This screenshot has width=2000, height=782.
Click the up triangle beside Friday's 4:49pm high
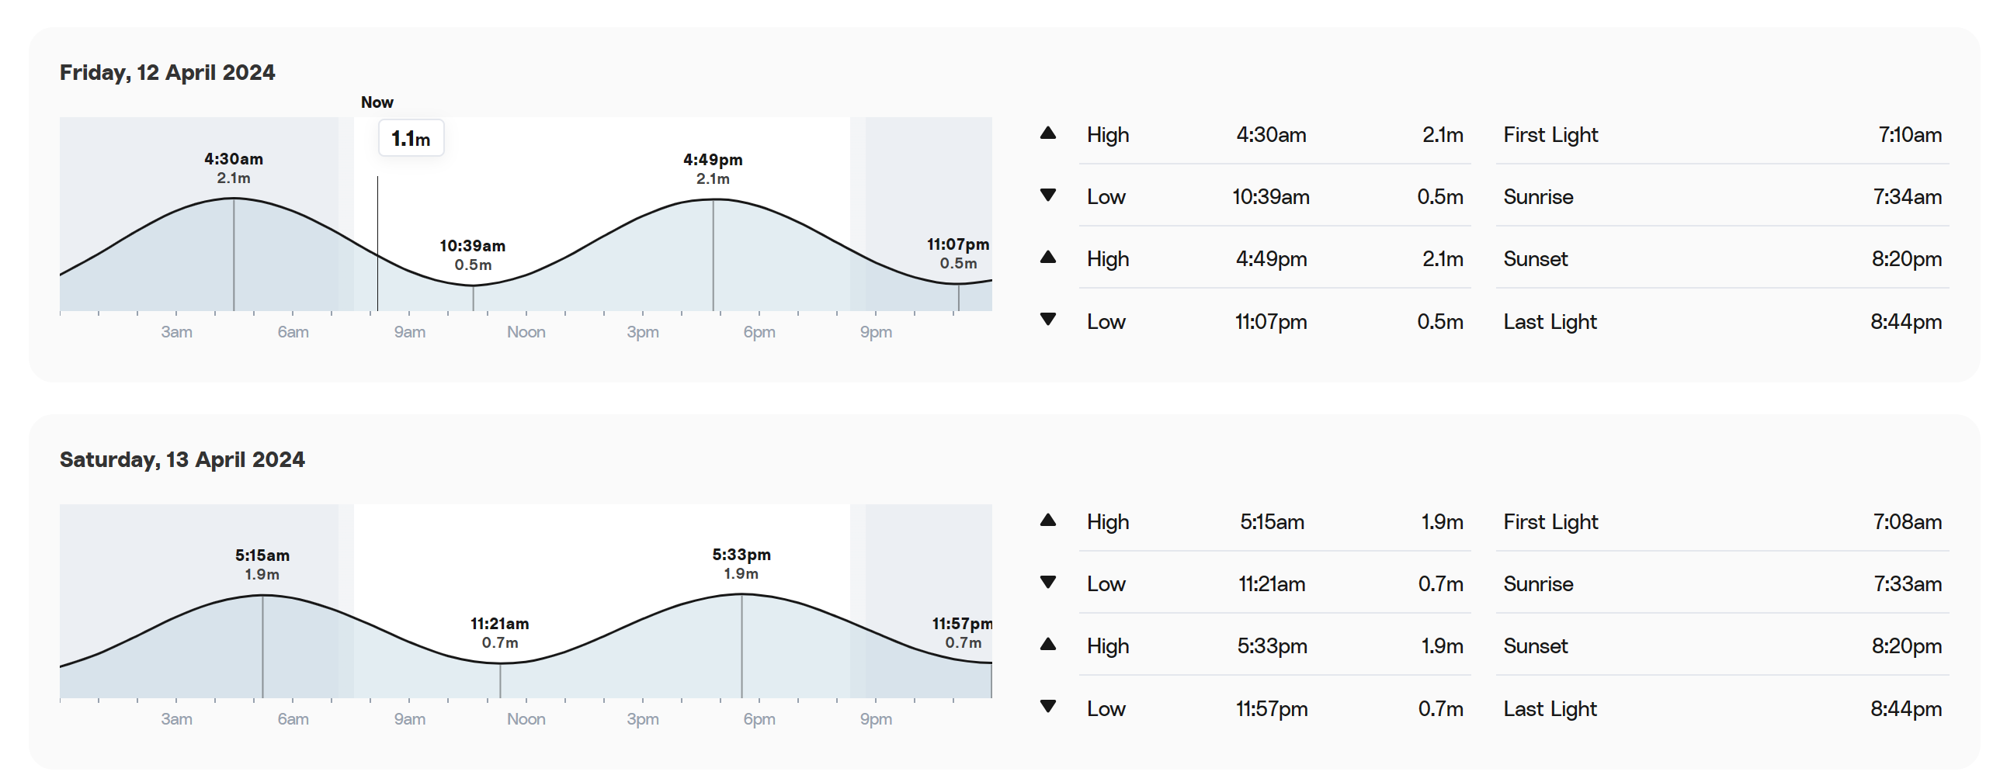(x=1048, y=258)
